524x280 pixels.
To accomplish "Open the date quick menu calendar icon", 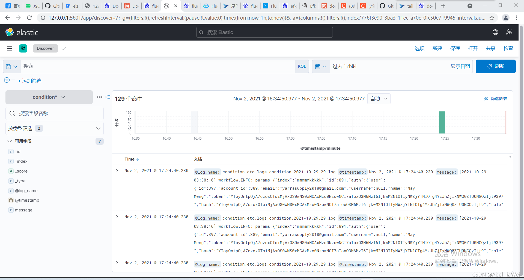I will pyautogui.click(x=321, y=66).
